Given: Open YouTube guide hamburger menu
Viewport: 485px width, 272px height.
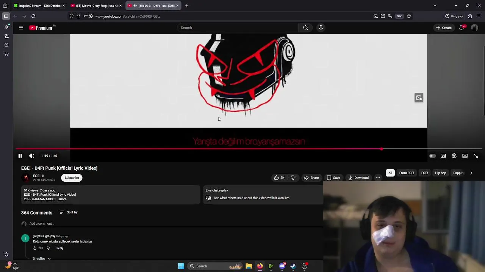Looking at the screenshot, I should click(21, 28).
